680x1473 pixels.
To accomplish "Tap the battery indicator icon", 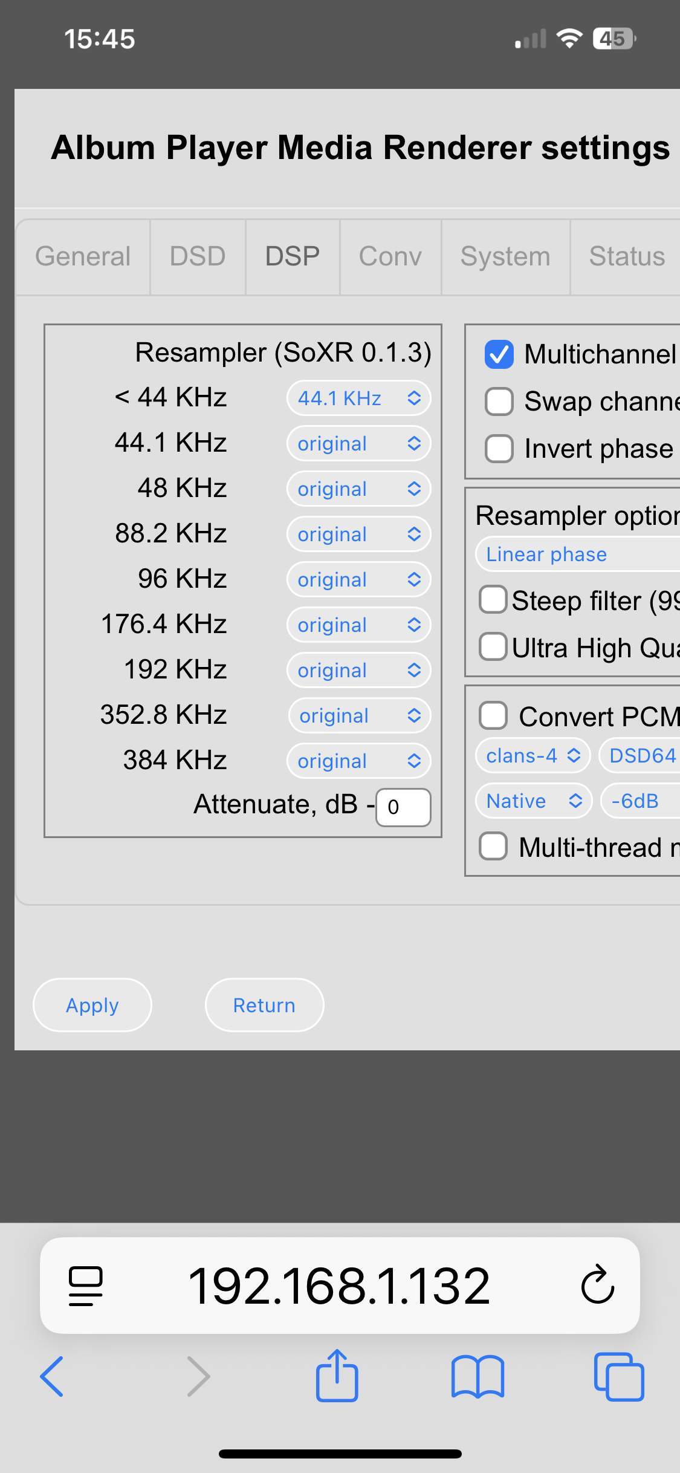I will [614, 39].
